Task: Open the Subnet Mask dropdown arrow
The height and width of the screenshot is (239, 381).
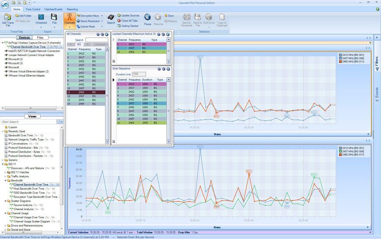Action: click(102, 27)
